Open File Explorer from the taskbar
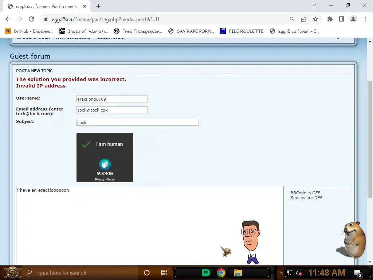This screenshot has width=373, height=280. (x=237, y=273)
